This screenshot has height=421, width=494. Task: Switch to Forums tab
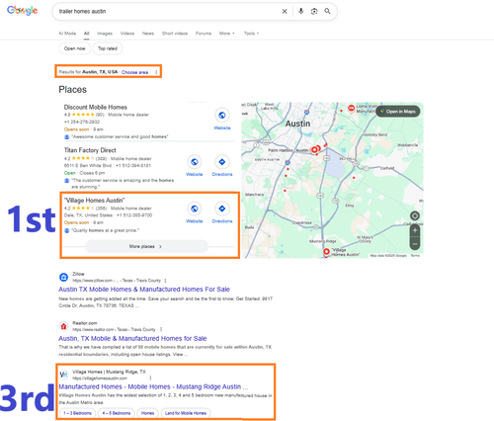click(204, 34)
